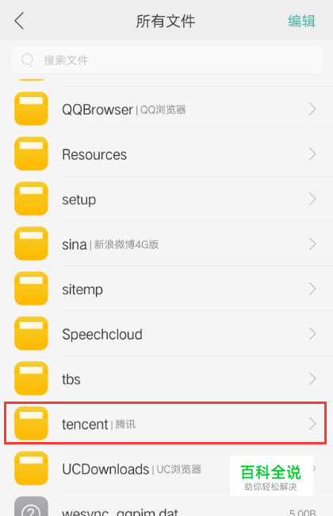Expand the Resources row chevron
The height and width of the screenshot is (516, 333).
click(312, 153)
